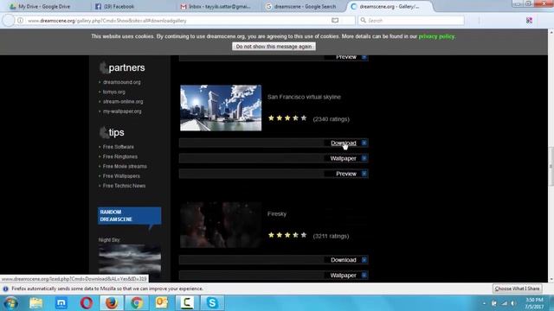
Task: Download the San Francisco virtual skyline
Action: tap(344, 143)
